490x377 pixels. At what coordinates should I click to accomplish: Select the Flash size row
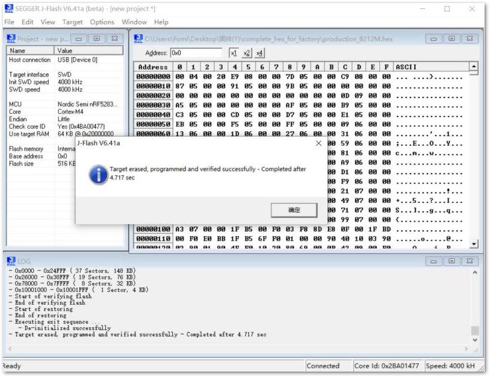42,163
